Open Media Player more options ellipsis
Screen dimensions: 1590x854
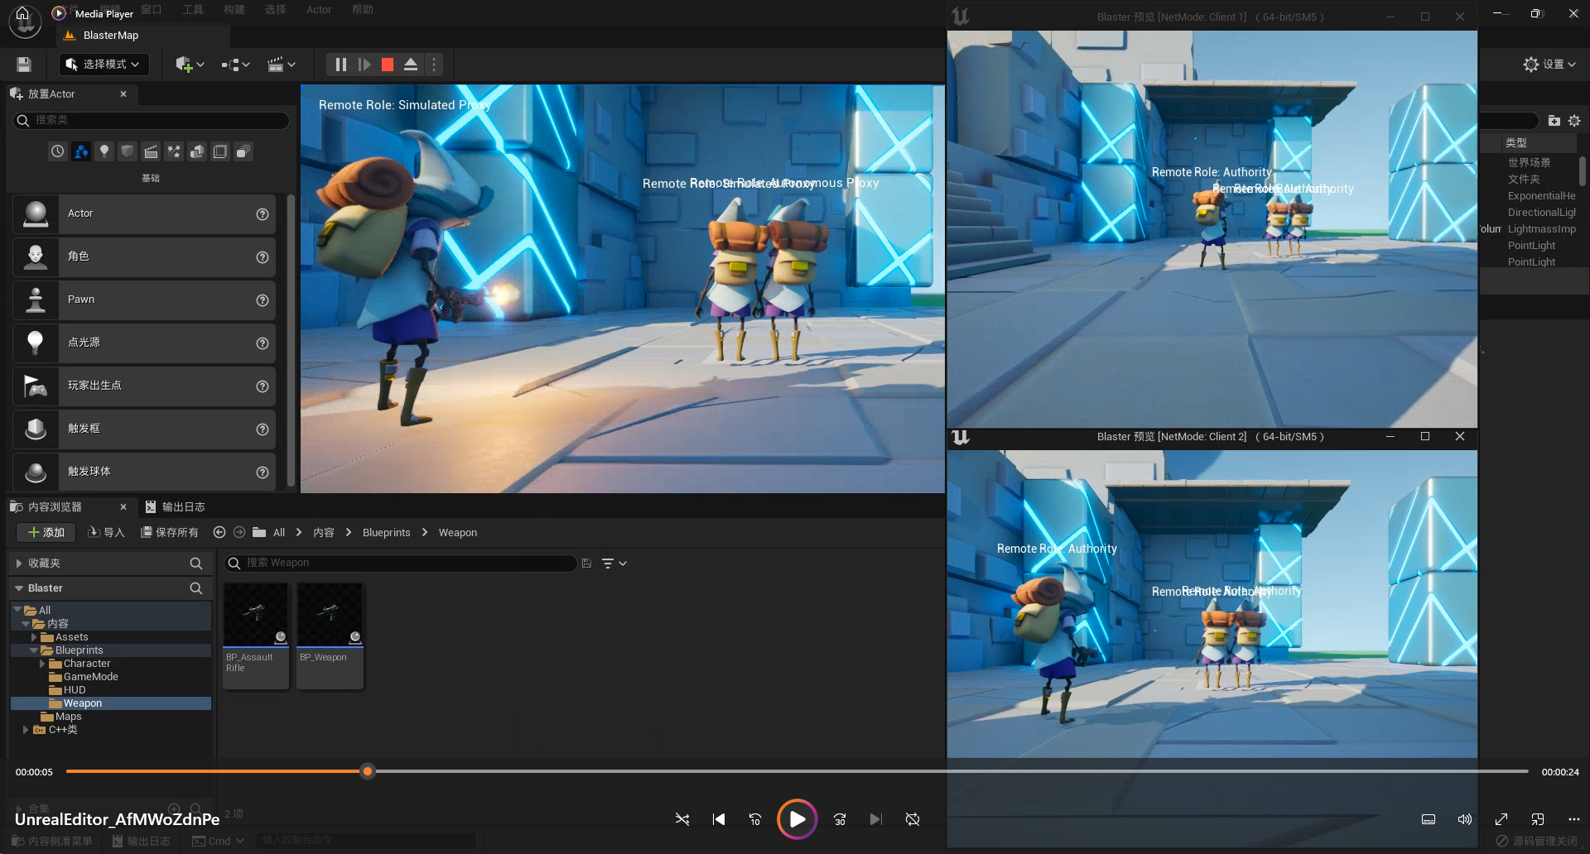pyautogui.click(x=1574, y=819)
